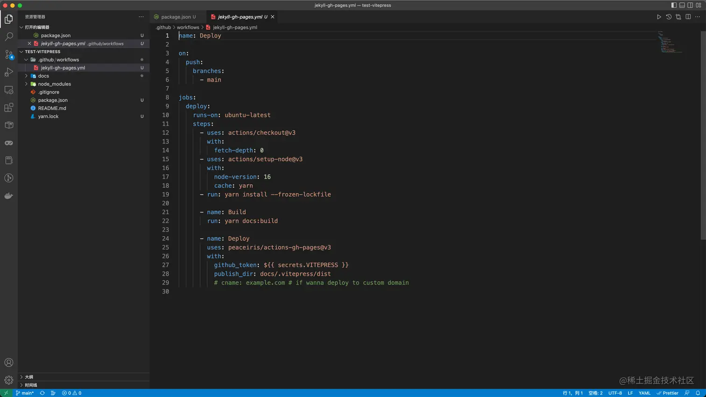Click line number 24 in the gutter
Viewport: 706px width, 397px height.
pos(165,238)
